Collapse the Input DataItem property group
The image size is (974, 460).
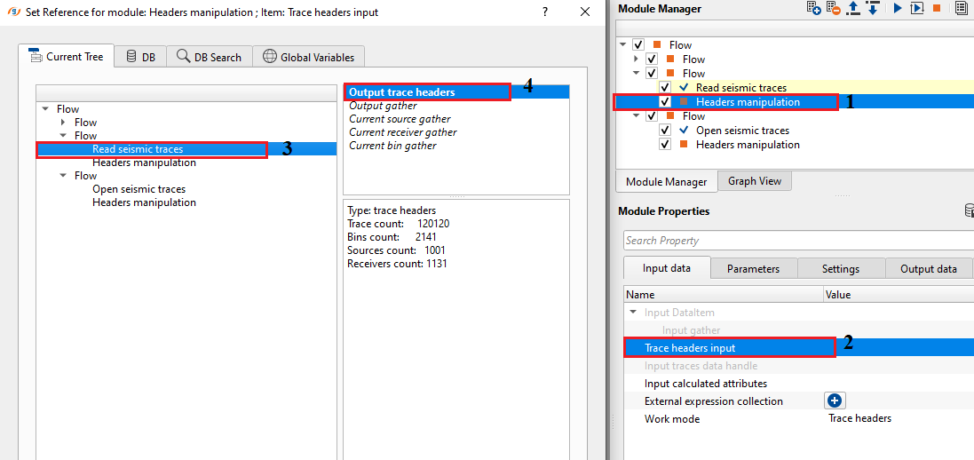pos(633,312)
